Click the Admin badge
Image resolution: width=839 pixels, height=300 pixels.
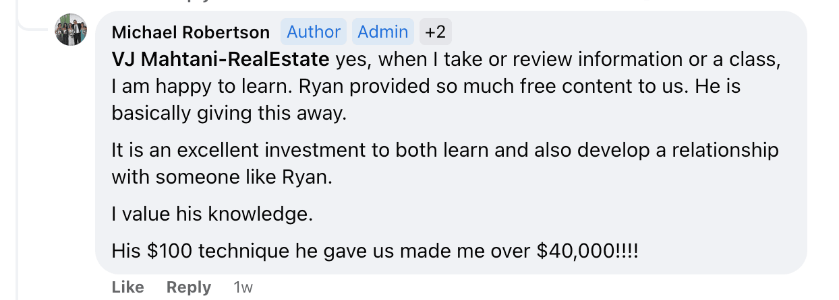pyautogui.click(x=382, y=32)
